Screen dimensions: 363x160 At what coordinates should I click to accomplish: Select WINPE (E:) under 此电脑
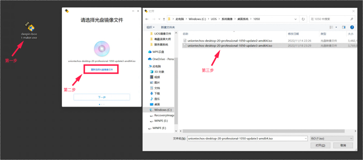161,121
